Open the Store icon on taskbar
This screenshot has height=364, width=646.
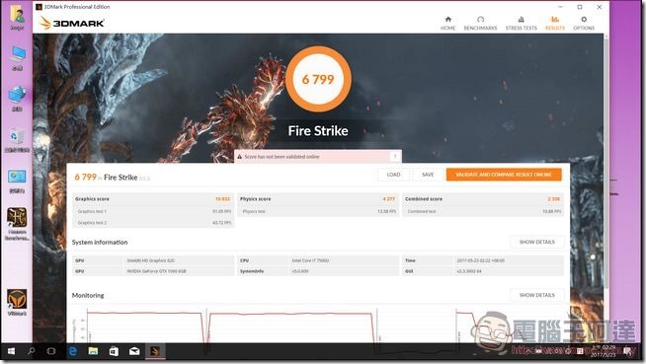(114, 351)
